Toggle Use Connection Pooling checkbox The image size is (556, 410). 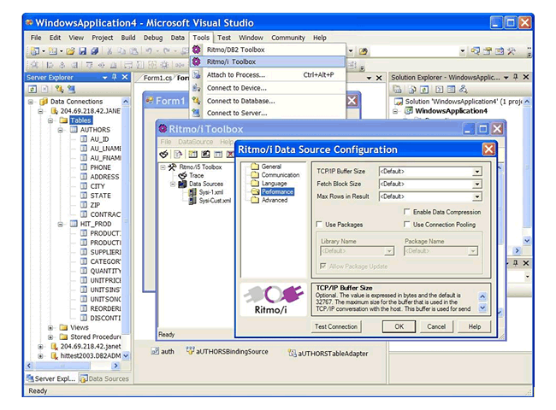[406, 224]
